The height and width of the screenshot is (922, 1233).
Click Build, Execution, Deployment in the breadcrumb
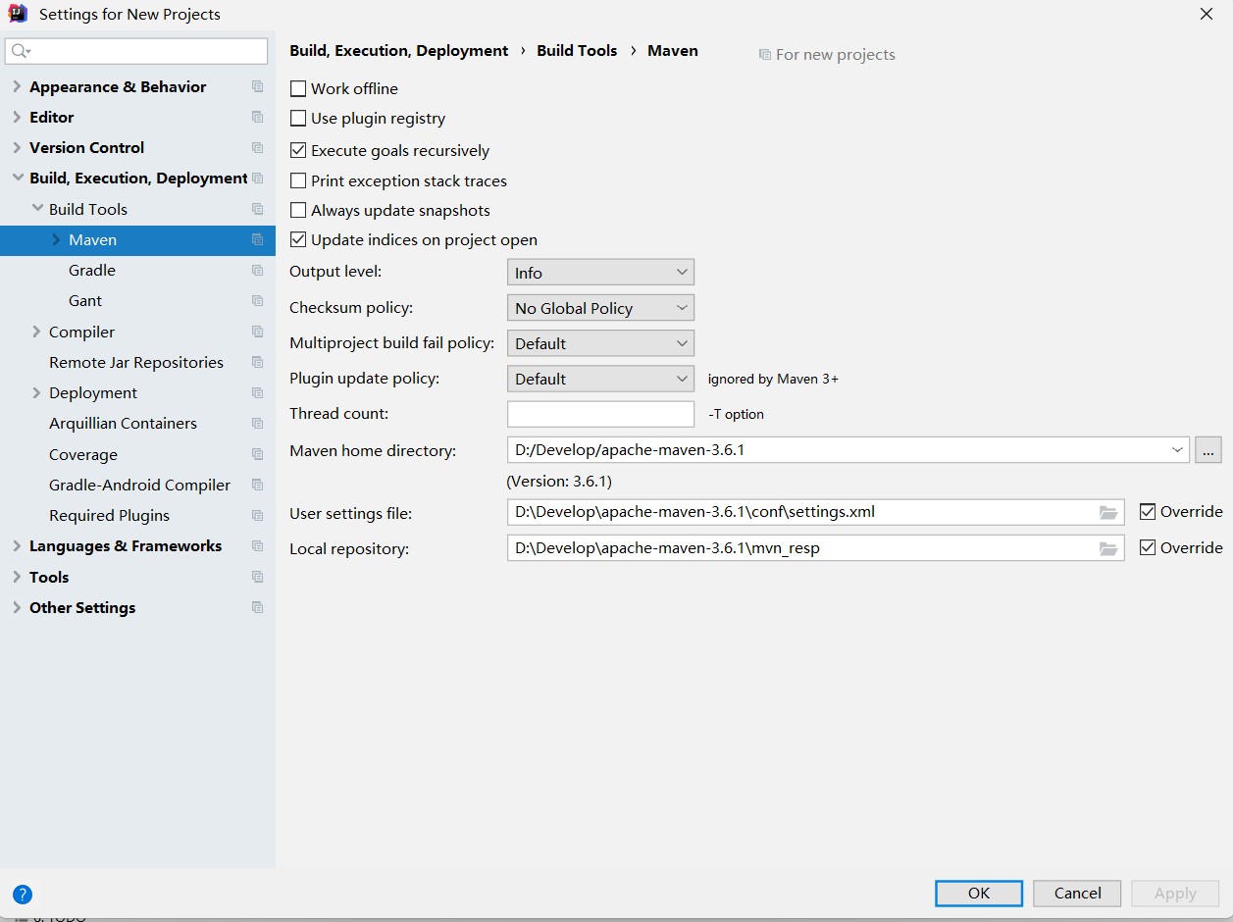399,50
